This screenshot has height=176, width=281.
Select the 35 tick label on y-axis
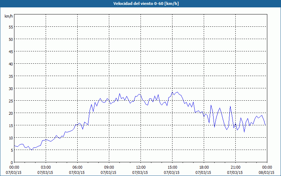11,76
